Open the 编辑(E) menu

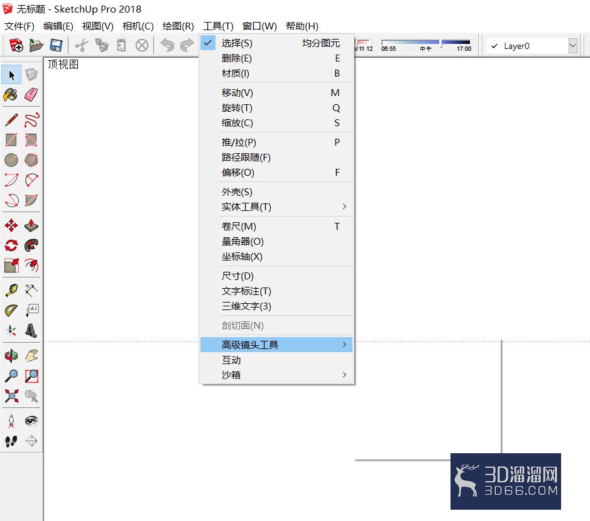click(x=58, y=26)
